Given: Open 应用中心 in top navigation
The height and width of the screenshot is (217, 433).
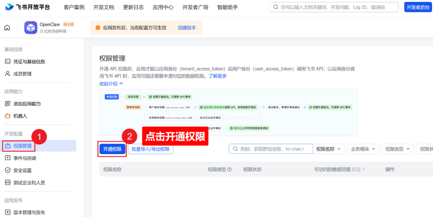Looking at the screenshot, I should pyautogui.click(x=163, y=7).
